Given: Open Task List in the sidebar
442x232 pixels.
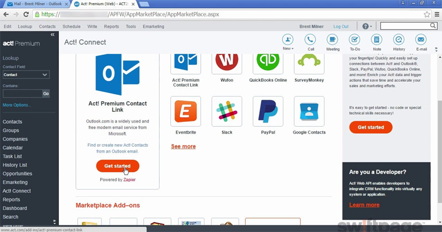Looking at the screenshot, I should click(x=12, y=157).
